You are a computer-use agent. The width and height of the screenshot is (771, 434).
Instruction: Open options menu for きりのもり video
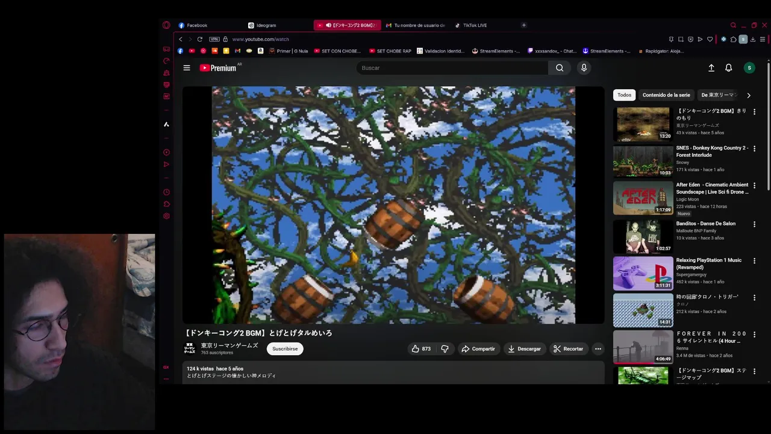[x=754, y=112]
